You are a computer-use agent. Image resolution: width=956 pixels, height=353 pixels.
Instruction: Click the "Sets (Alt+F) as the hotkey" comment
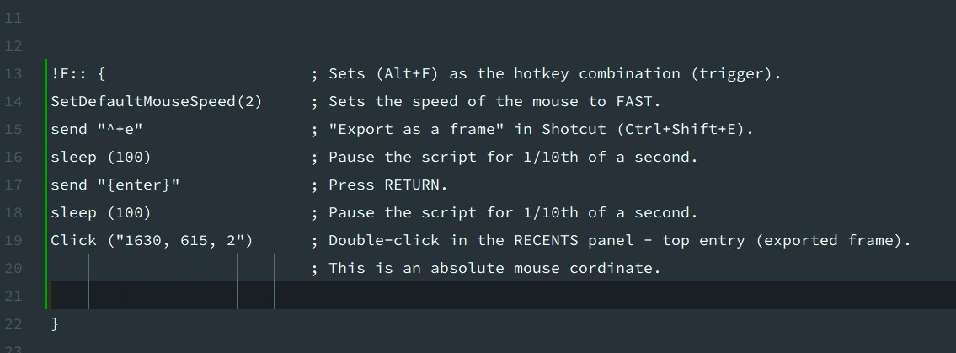coord(554,74)
